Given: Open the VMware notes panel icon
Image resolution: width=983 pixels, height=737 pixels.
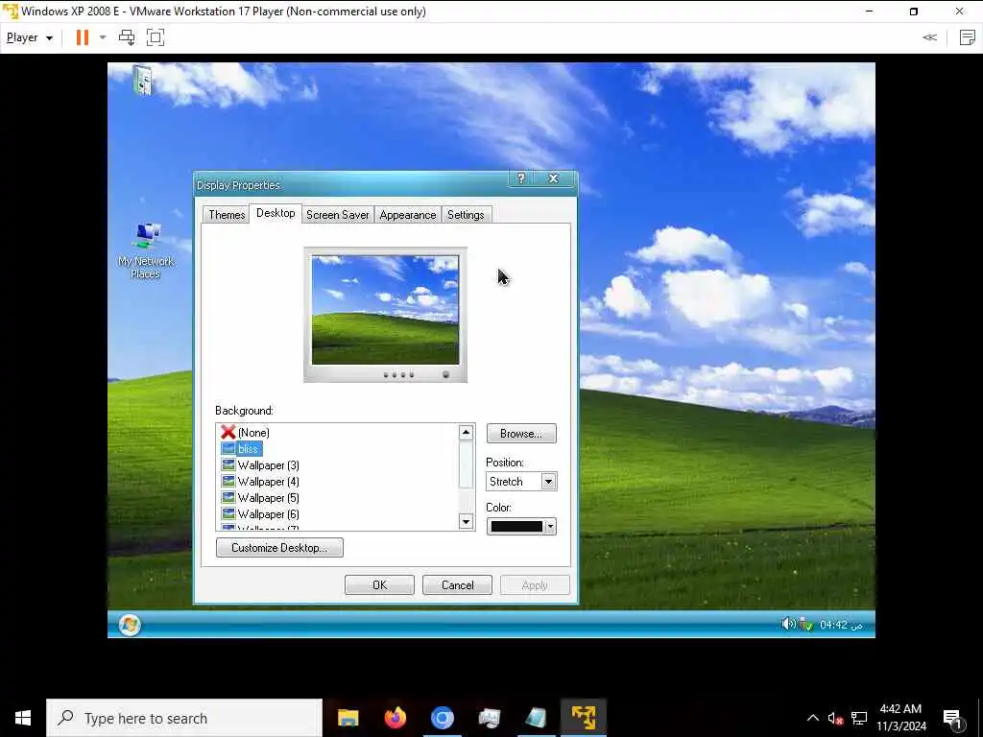Looking at the screenshot, I should point(968,37).
